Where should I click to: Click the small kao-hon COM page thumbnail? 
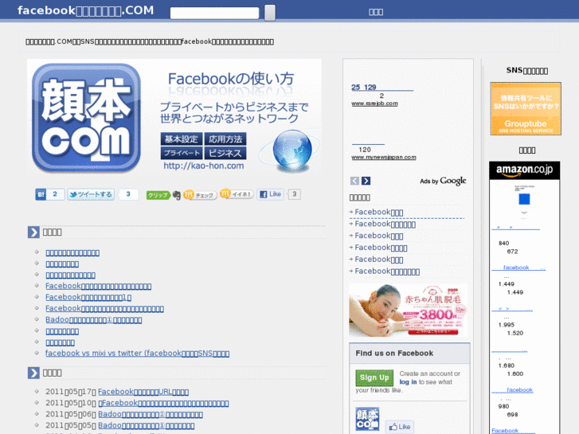(x=367, y=419)
